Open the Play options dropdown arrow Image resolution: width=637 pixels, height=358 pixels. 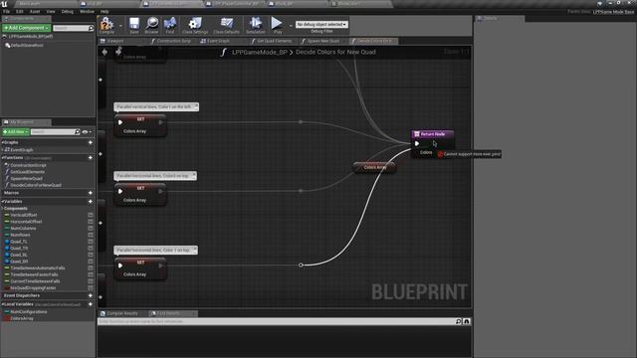point(291,26)
